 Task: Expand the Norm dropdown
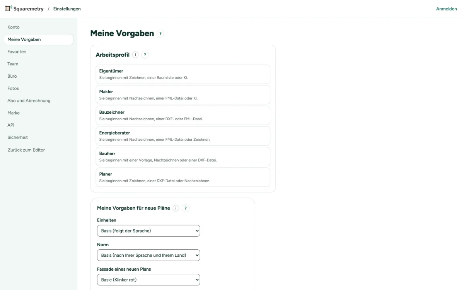(148, 255)
